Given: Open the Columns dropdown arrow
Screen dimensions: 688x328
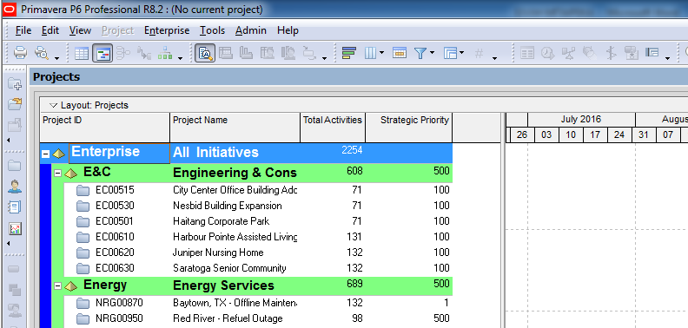Looking at the screenshot, I should click(381, 53).
